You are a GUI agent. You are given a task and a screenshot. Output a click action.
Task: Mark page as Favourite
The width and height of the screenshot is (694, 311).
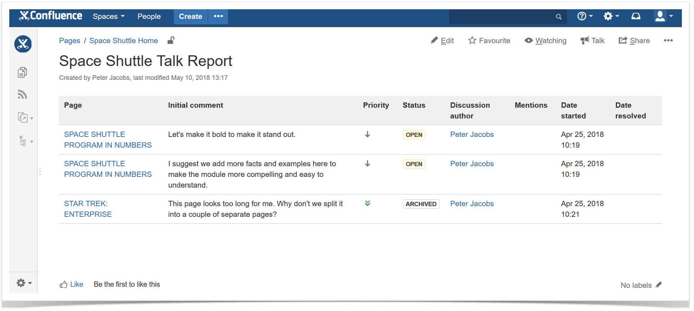point(489,41)
